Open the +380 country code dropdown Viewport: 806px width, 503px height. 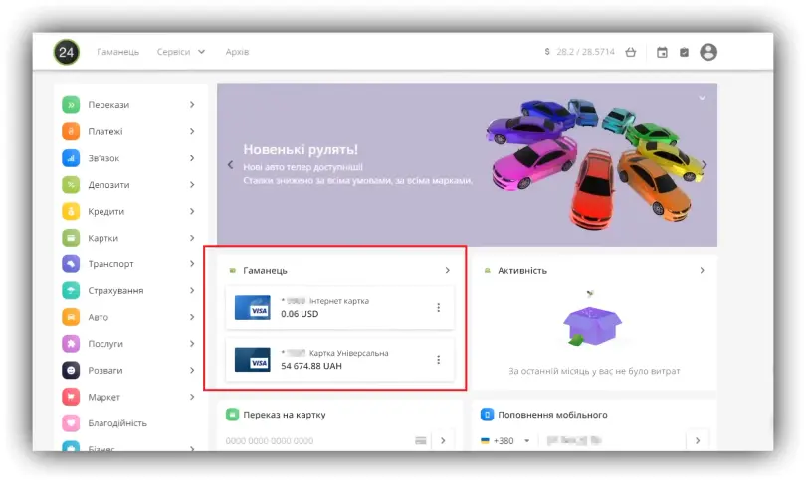pos(504,441)
